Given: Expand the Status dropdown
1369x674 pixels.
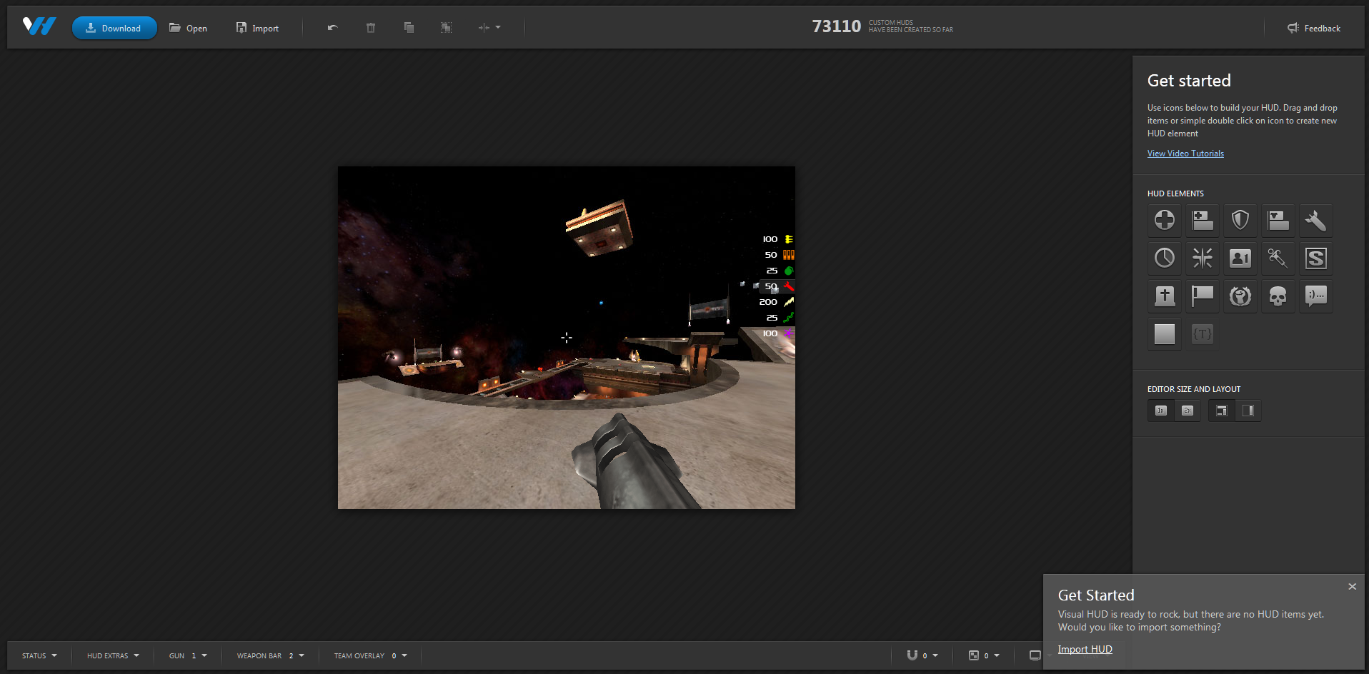Looking at the screenshot, I should pos(39,655).
